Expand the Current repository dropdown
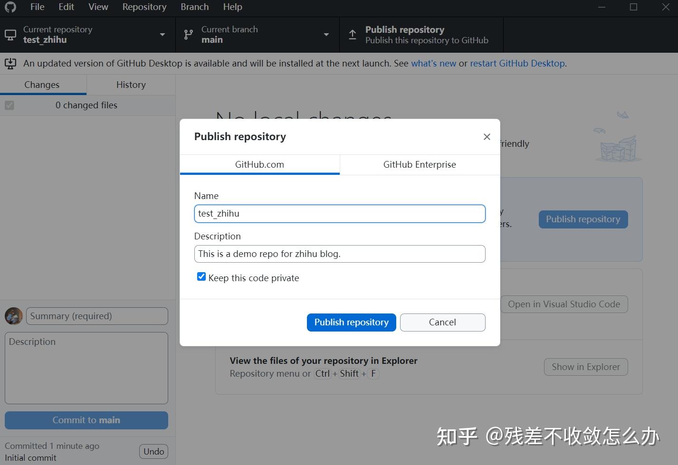 162,34
